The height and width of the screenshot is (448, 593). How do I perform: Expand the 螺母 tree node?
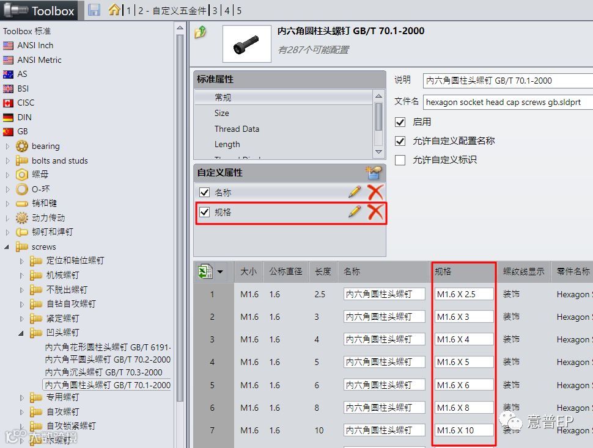point(7,175)
